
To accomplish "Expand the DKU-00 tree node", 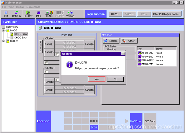I will coord(4,41).
